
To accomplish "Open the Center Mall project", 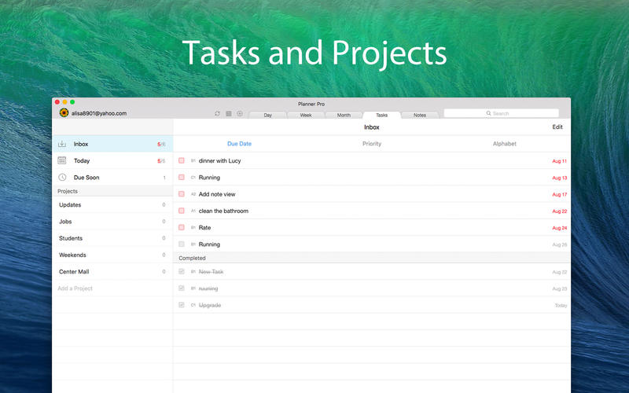I will (112, 271).
